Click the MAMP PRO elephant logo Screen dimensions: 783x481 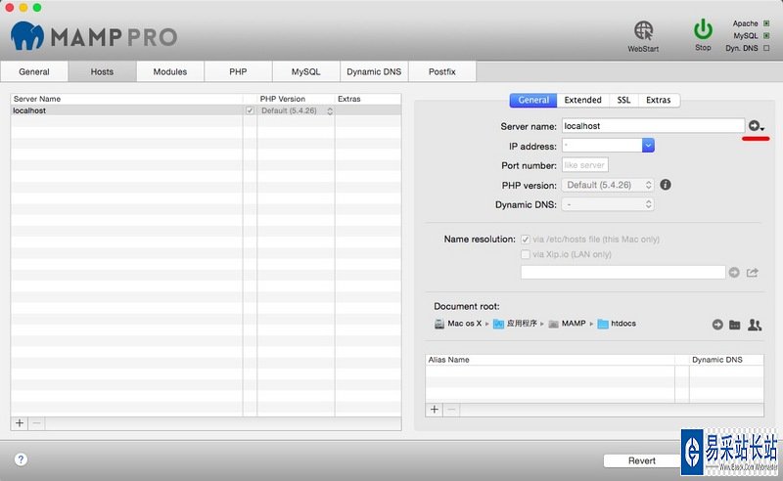27,36
